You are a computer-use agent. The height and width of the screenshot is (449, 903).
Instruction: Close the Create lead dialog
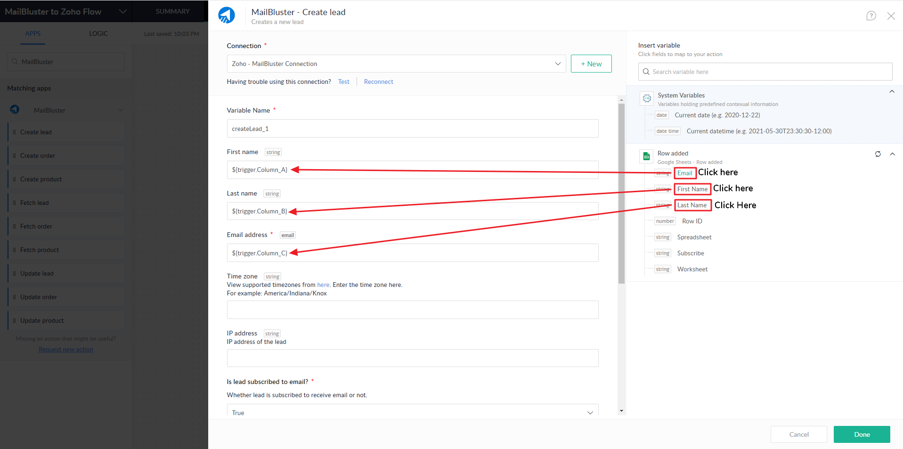pos(891,16)
